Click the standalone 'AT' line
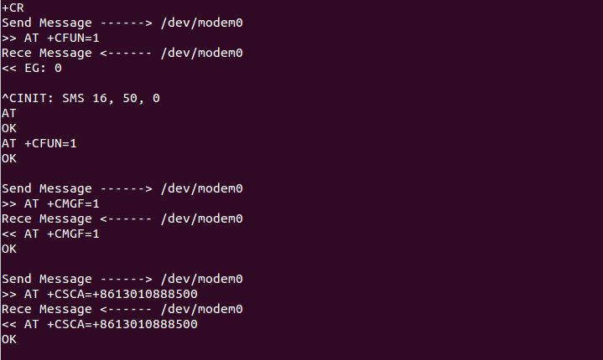603x360 pixels. (9, 113)
